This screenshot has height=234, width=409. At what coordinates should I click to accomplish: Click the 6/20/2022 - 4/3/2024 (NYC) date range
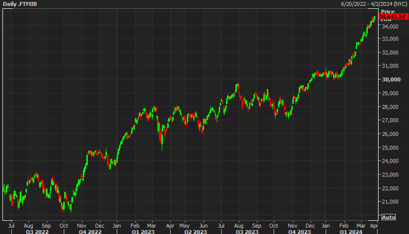point(374,4)
